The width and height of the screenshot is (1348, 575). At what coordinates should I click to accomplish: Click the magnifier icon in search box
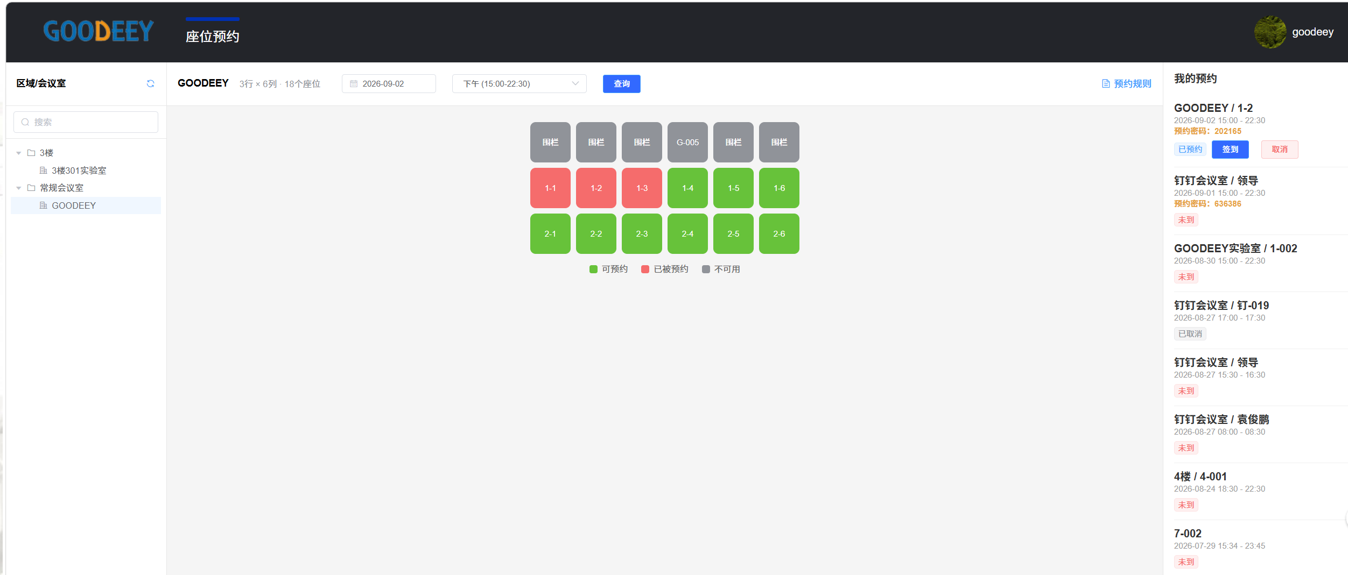pos(25,122)
